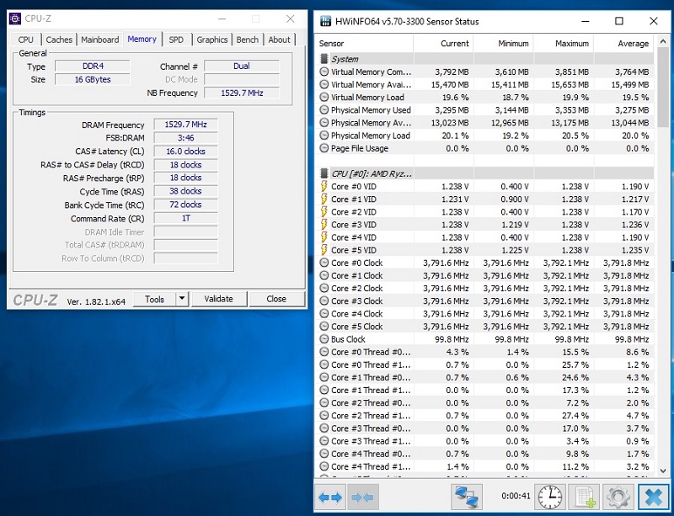This screenshot has height=516, width=674.
Task: Click the HWiNFO64 app icon in its title bar
Action: [326, 22]
